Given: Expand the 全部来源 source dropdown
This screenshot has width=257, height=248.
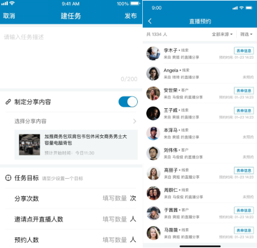Looking at the screenshot, I should (x=222, y=34).
